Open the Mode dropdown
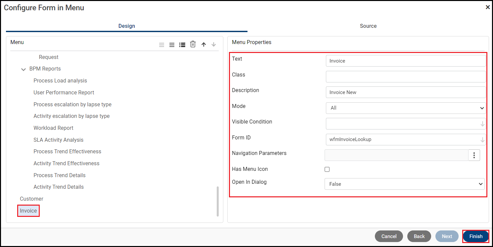This screenshot has width=493, height=247. point(406,108)
